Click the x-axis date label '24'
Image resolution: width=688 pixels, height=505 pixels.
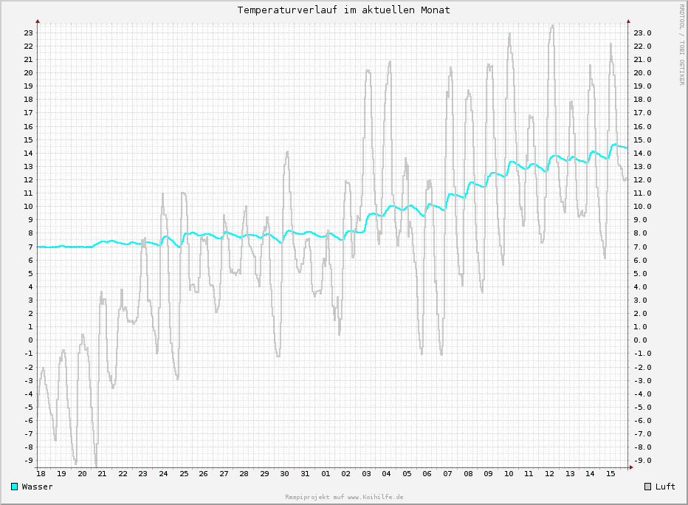click(163, 473)
